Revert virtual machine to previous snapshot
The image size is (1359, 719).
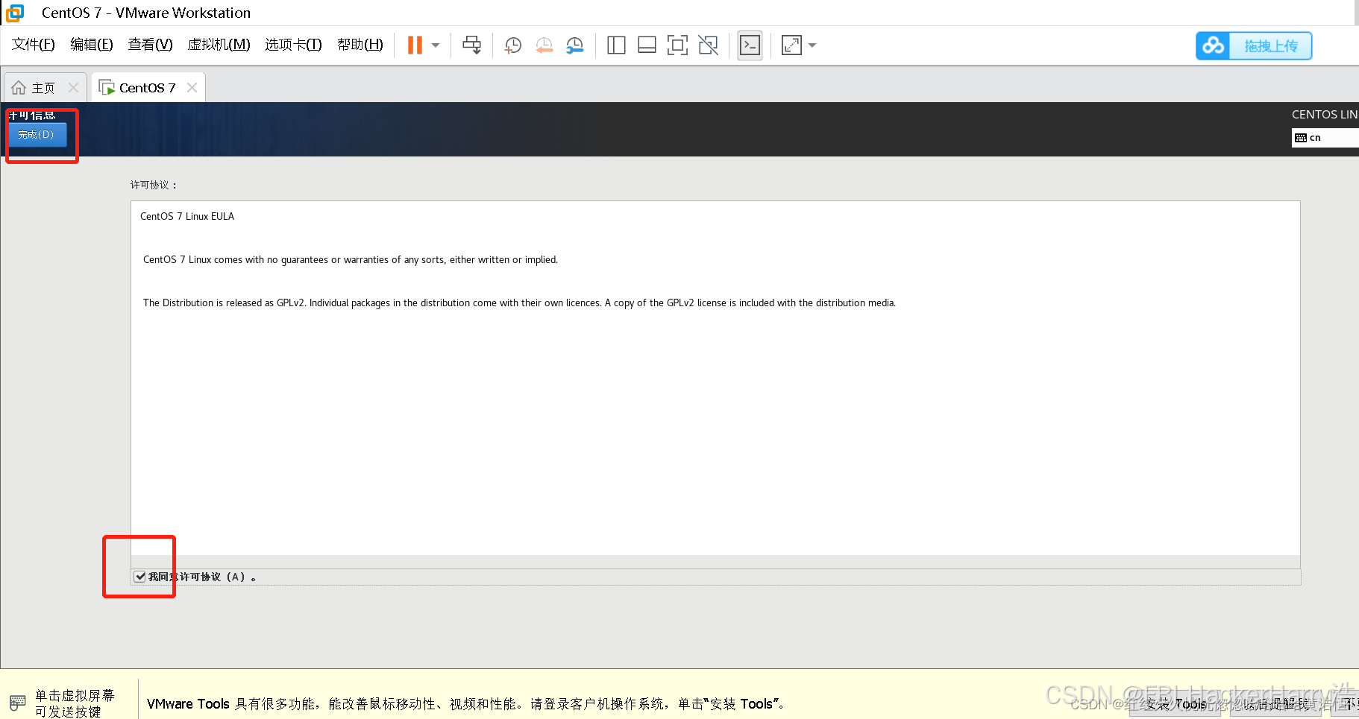544,45
